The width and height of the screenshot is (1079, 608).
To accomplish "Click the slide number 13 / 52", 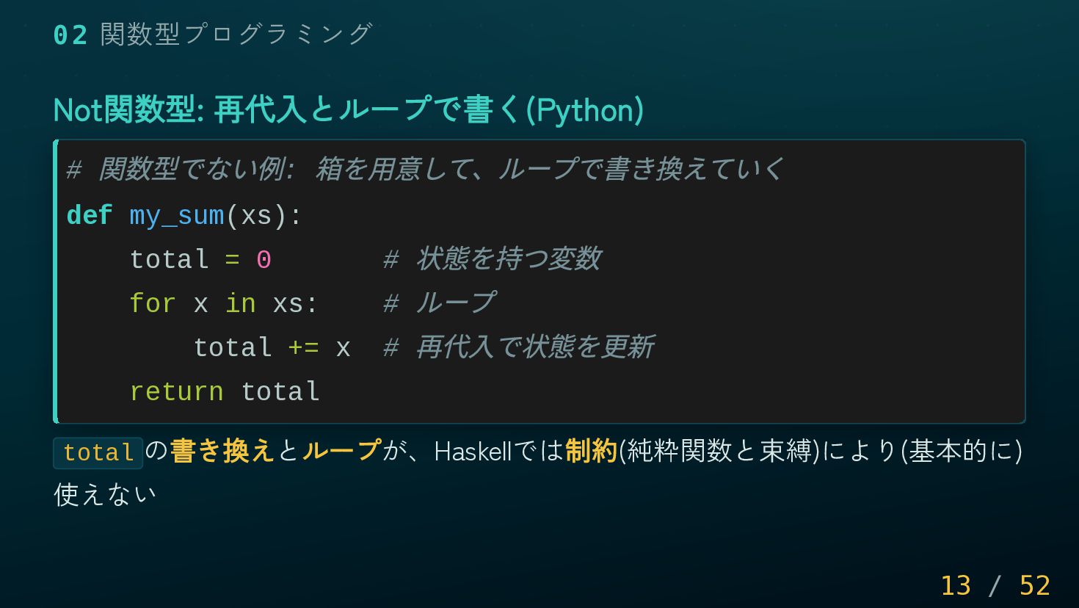I will 995,585.
